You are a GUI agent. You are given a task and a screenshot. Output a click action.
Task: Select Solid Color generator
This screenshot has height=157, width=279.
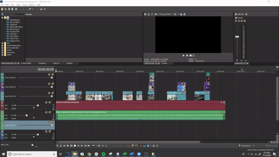13,34
